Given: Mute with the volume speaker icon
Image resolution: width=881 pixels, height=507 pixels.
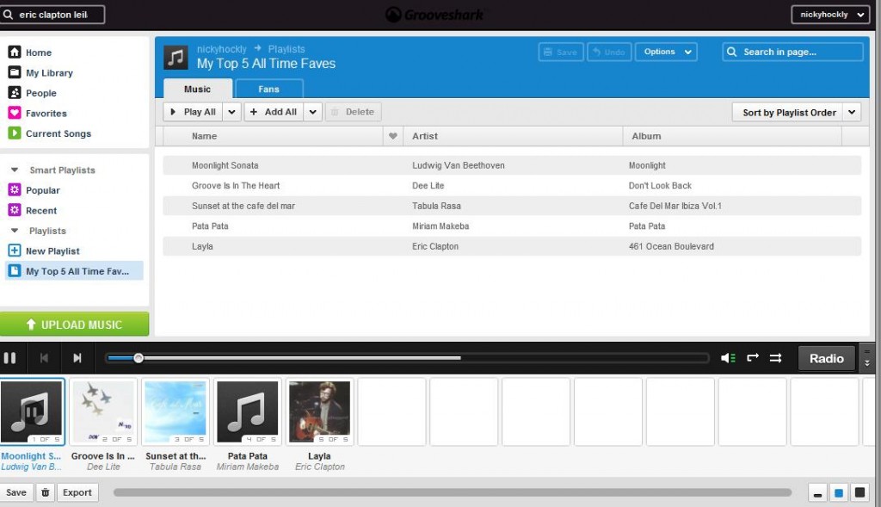Looking at the screenshot, I should pyautogui.click(x=728, y=358).
